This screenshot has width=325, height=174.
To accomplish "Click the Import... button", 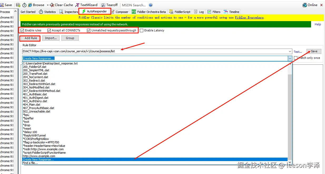I will point(51,38).
